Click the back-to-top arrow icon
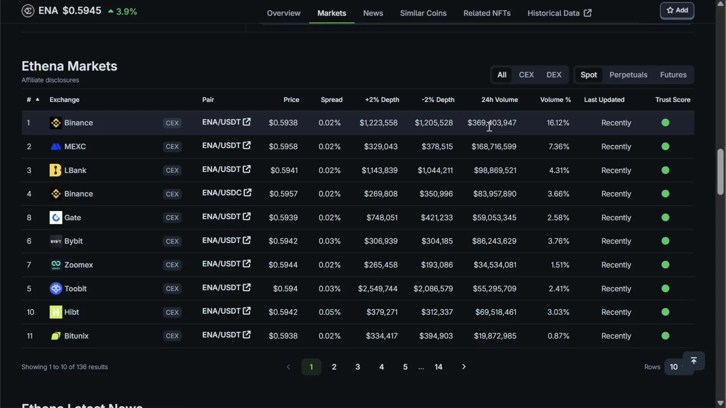726x408 pixels. point(694,360)
